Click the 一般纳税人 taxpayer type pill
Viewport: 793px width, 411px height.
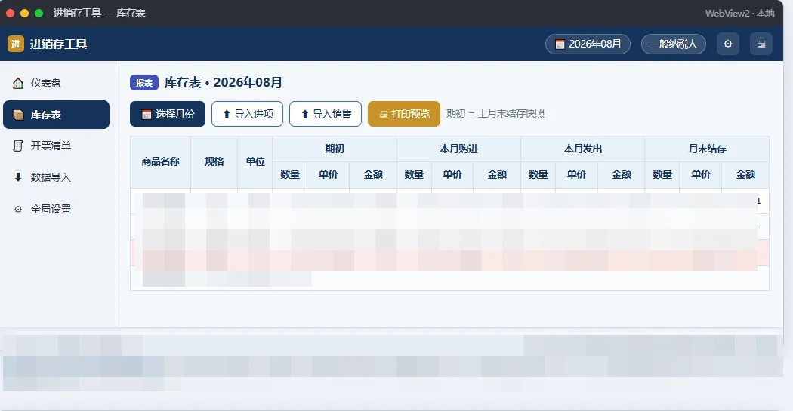[673, 44]
